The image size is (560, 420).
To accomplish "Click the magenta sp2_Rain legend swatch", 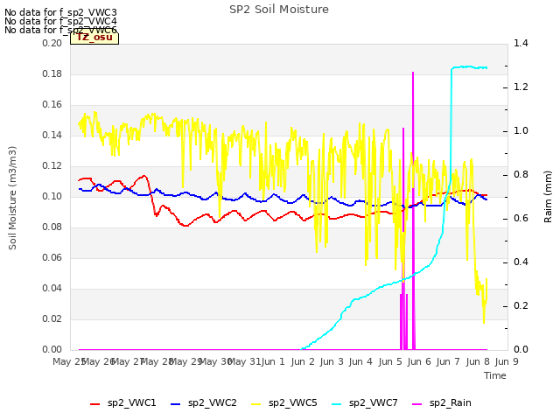I will pos(417,404).
